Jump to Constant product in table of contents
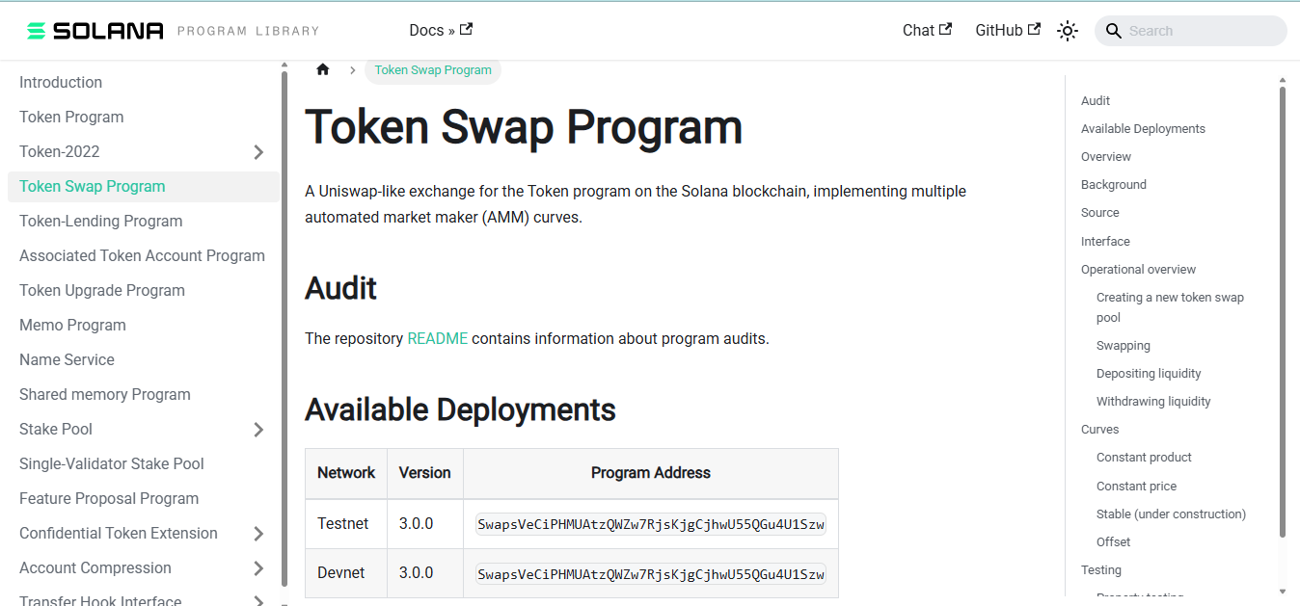This screenshot has height=606, width=1300. point(1144,457)
